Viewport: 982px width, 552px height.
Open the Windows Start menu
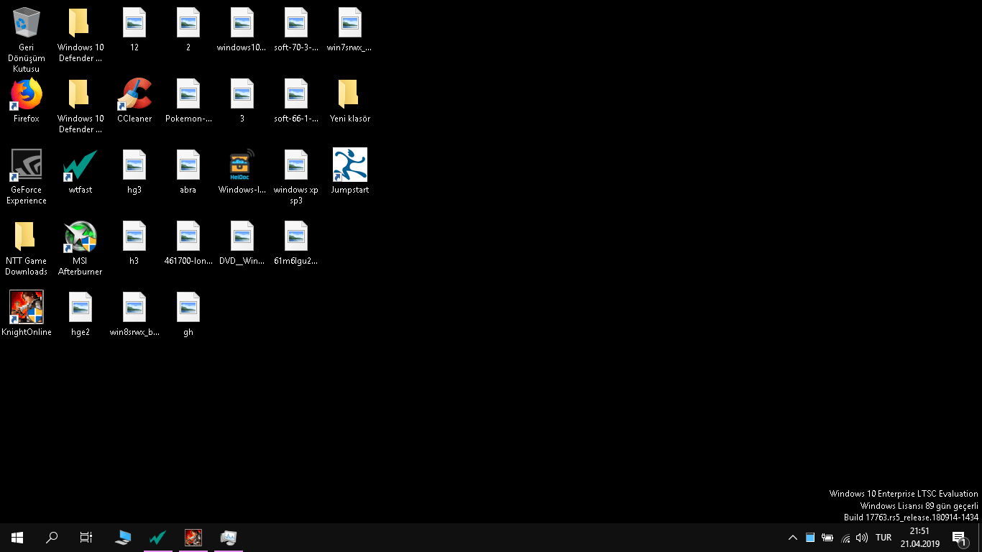(x=17, y=538)
